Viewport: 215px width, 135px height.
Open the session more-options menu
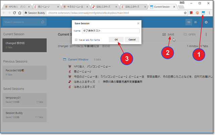206,34
